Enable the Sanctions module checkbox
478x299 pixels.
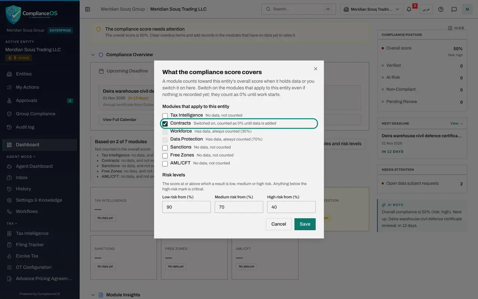(165, 147)
